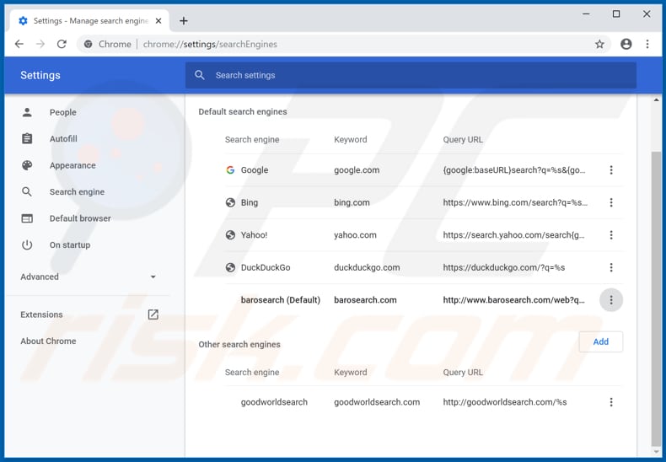Expand the Advanced section dropdown arrow
The image size is (666, 462).
(x=153, y=277)
